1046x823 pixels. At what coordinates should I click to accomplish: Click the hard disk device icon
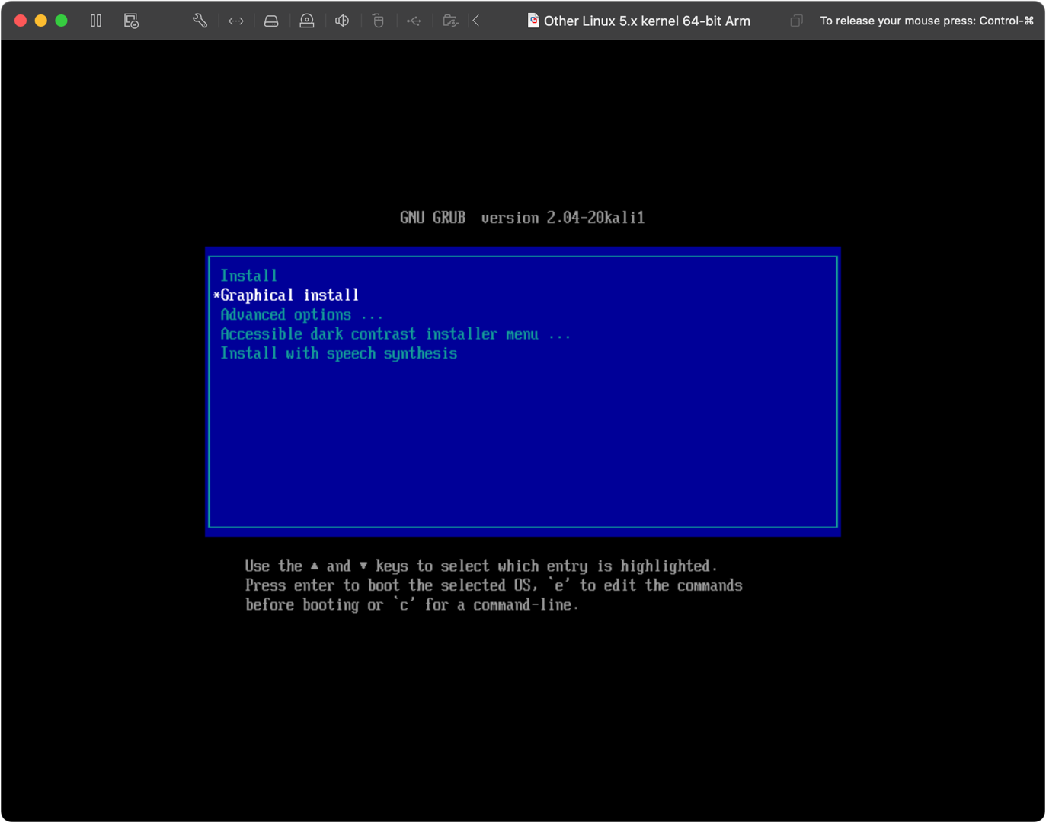click(x=271, y=21)
